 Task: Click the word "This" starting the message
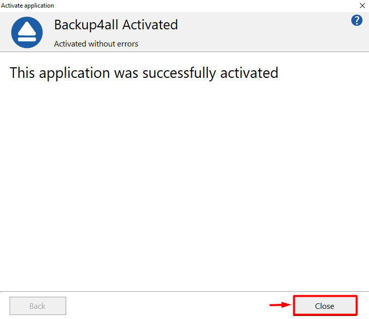tap(22, 73)
